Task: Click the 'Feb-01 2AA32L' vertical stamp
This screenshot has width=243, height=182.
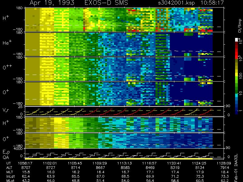Action: click(x=236, y=168)
